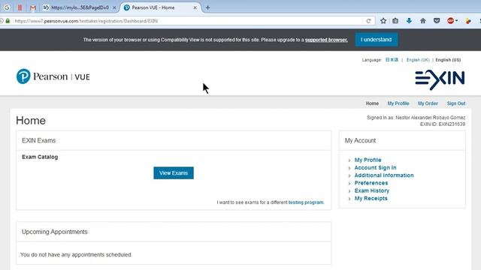The image size is (481, 270).
Task: Open a new browser tab
Action: click(x=207, y=7)
